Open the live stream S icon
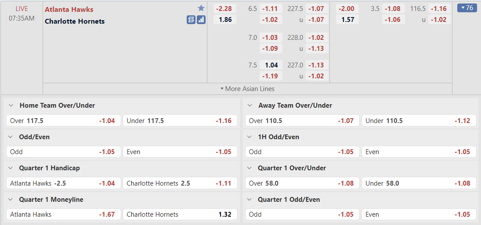The height and width of the screenshot is (225, 481). pyautogui.click(x=191, y=20)
